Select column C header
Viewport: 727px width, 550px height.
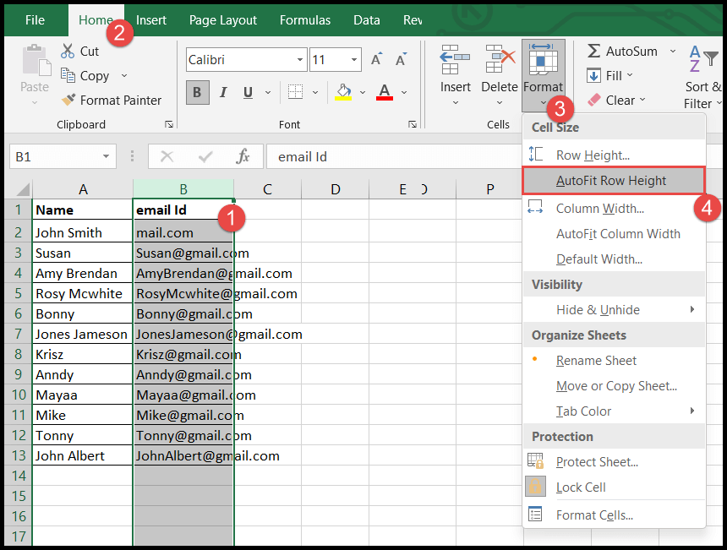pyautogui.click(x=267, y=189)
